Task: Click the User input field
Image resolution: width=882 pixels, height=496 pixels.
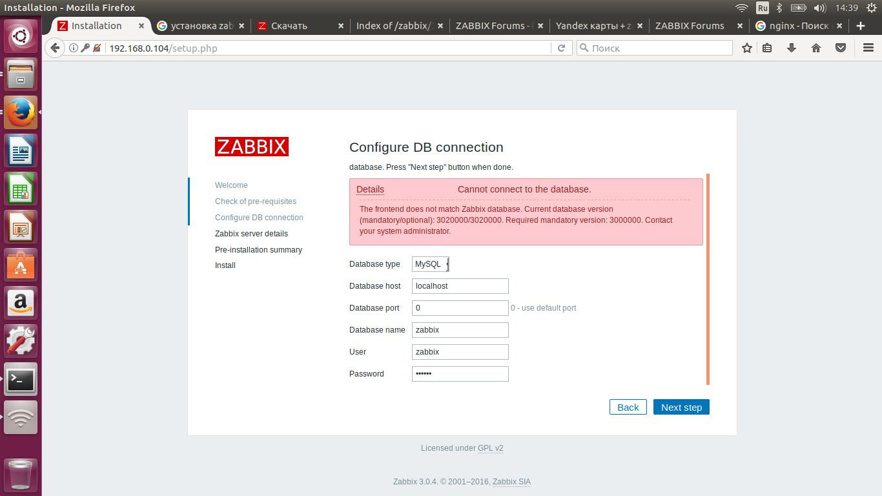Action: tap(460, 352)
